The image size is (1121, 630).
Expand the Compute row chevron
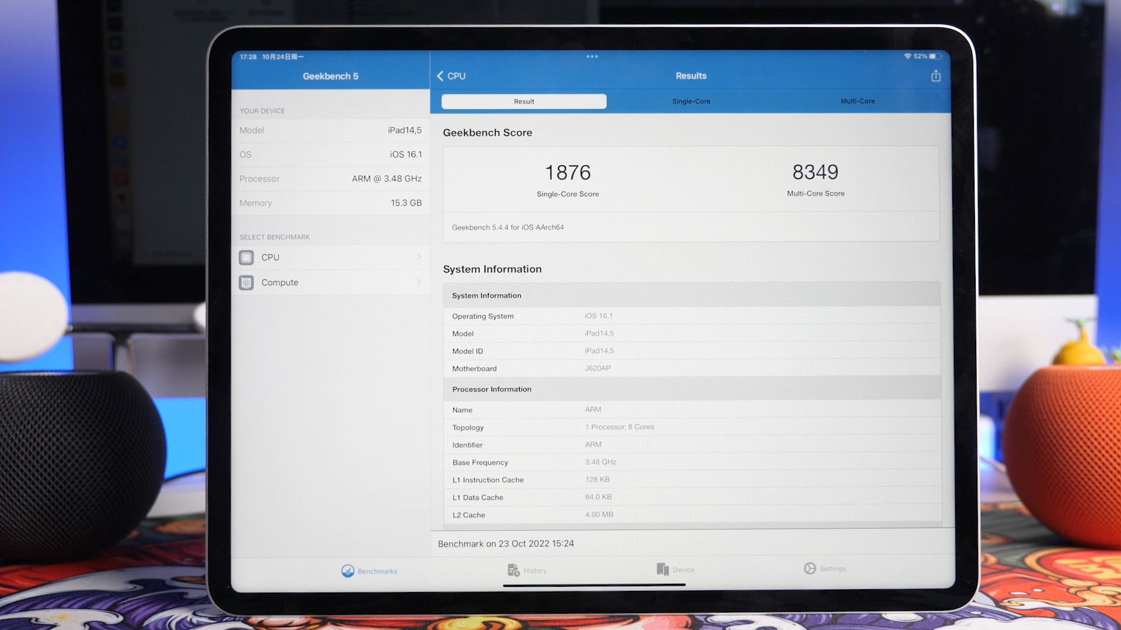pyautogui.click(x=419, y=282)
